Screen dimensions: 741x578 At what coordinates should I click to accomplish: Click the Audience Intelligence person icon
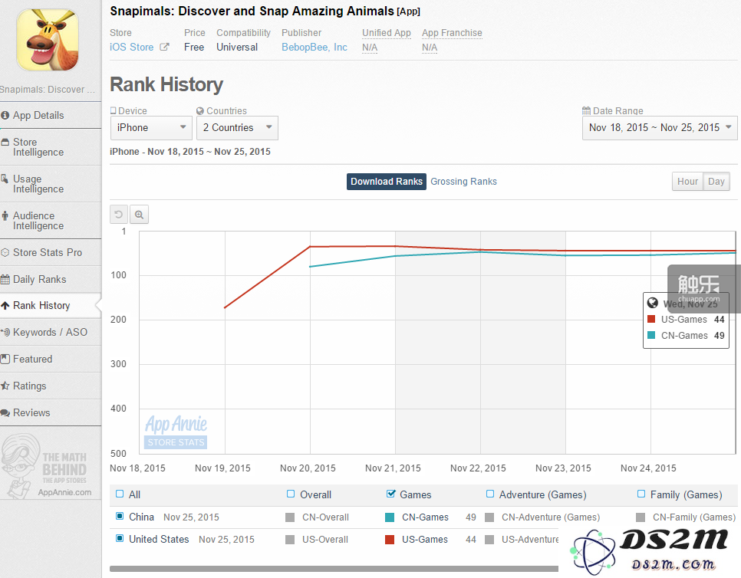(5, 216)
